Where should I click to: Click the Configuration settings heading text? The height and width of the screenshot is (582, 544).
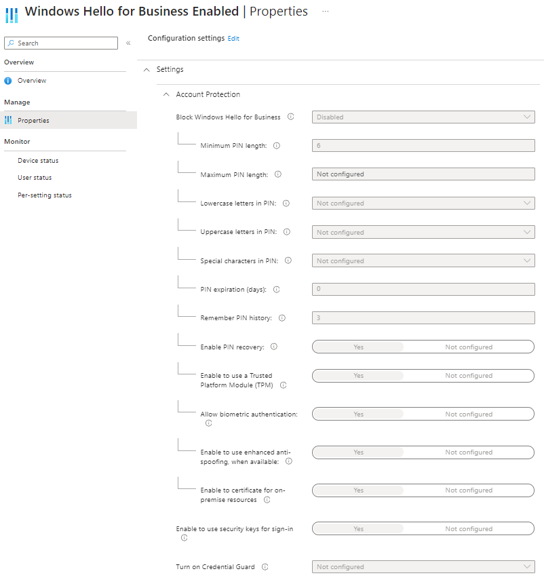pos(187,38)
